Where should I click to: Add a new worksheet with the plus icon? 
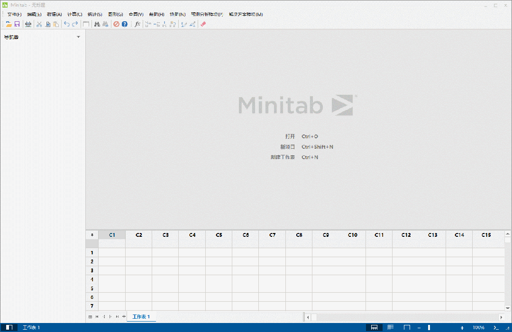point(124,317)
